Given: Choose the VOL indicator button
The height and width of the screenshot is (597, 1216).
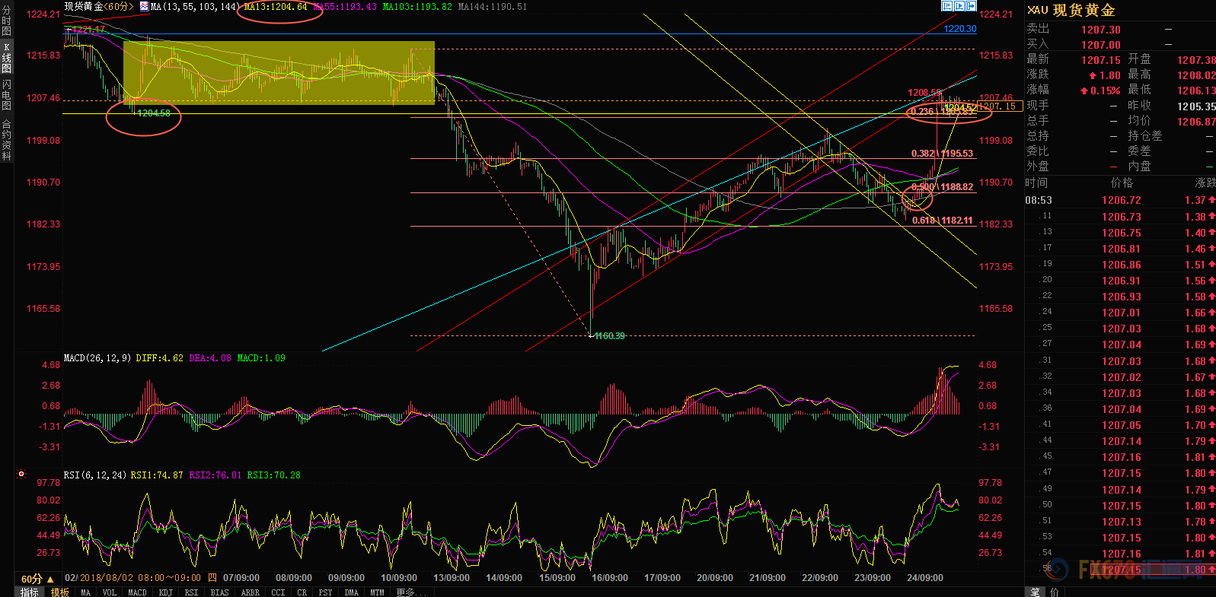Looking at the screenshot, I should pyautogui.click(x=109, y=592).
